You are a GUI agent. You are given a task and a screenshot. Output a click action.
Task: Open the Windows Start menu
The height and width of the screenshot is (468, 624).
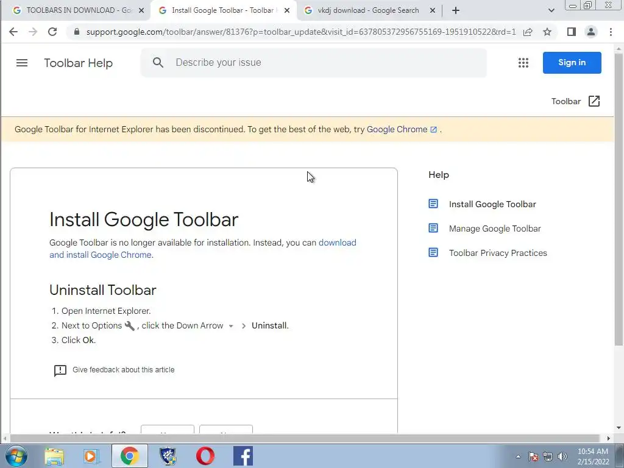(x=16, y=456)
